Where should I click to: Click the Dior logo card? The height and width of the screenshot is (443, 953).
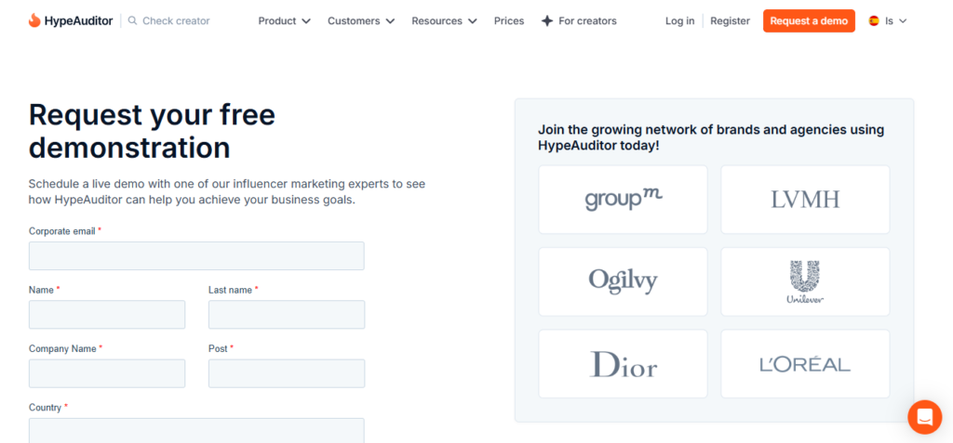[x=623, y=364]
